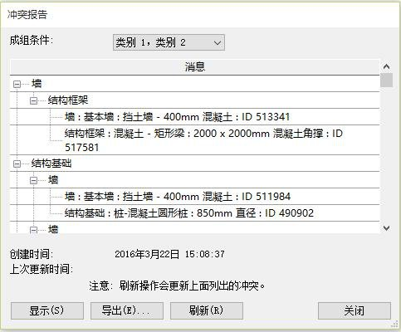Screen dimensions: 401x332
Task: Click the 刷新(R) button
Action: coord(207,310)
